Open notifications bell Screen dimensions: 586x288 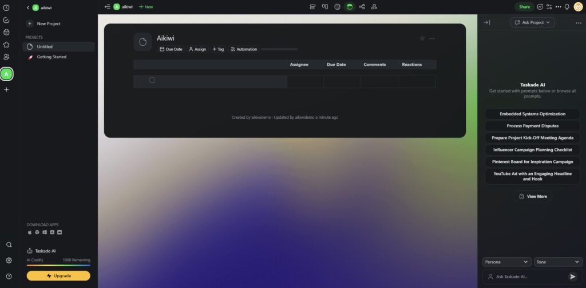[567, 7]
